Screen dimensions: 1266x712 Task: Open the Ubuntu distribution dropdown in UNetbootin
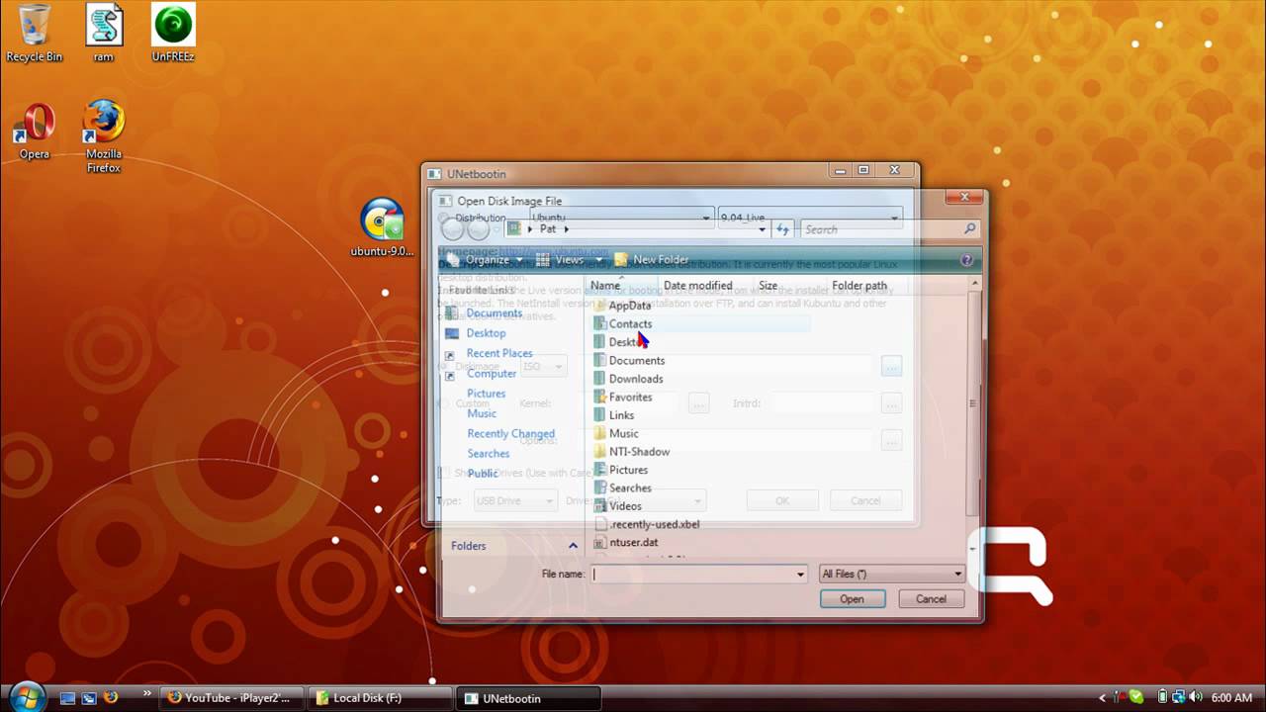(x=621, y=218)
